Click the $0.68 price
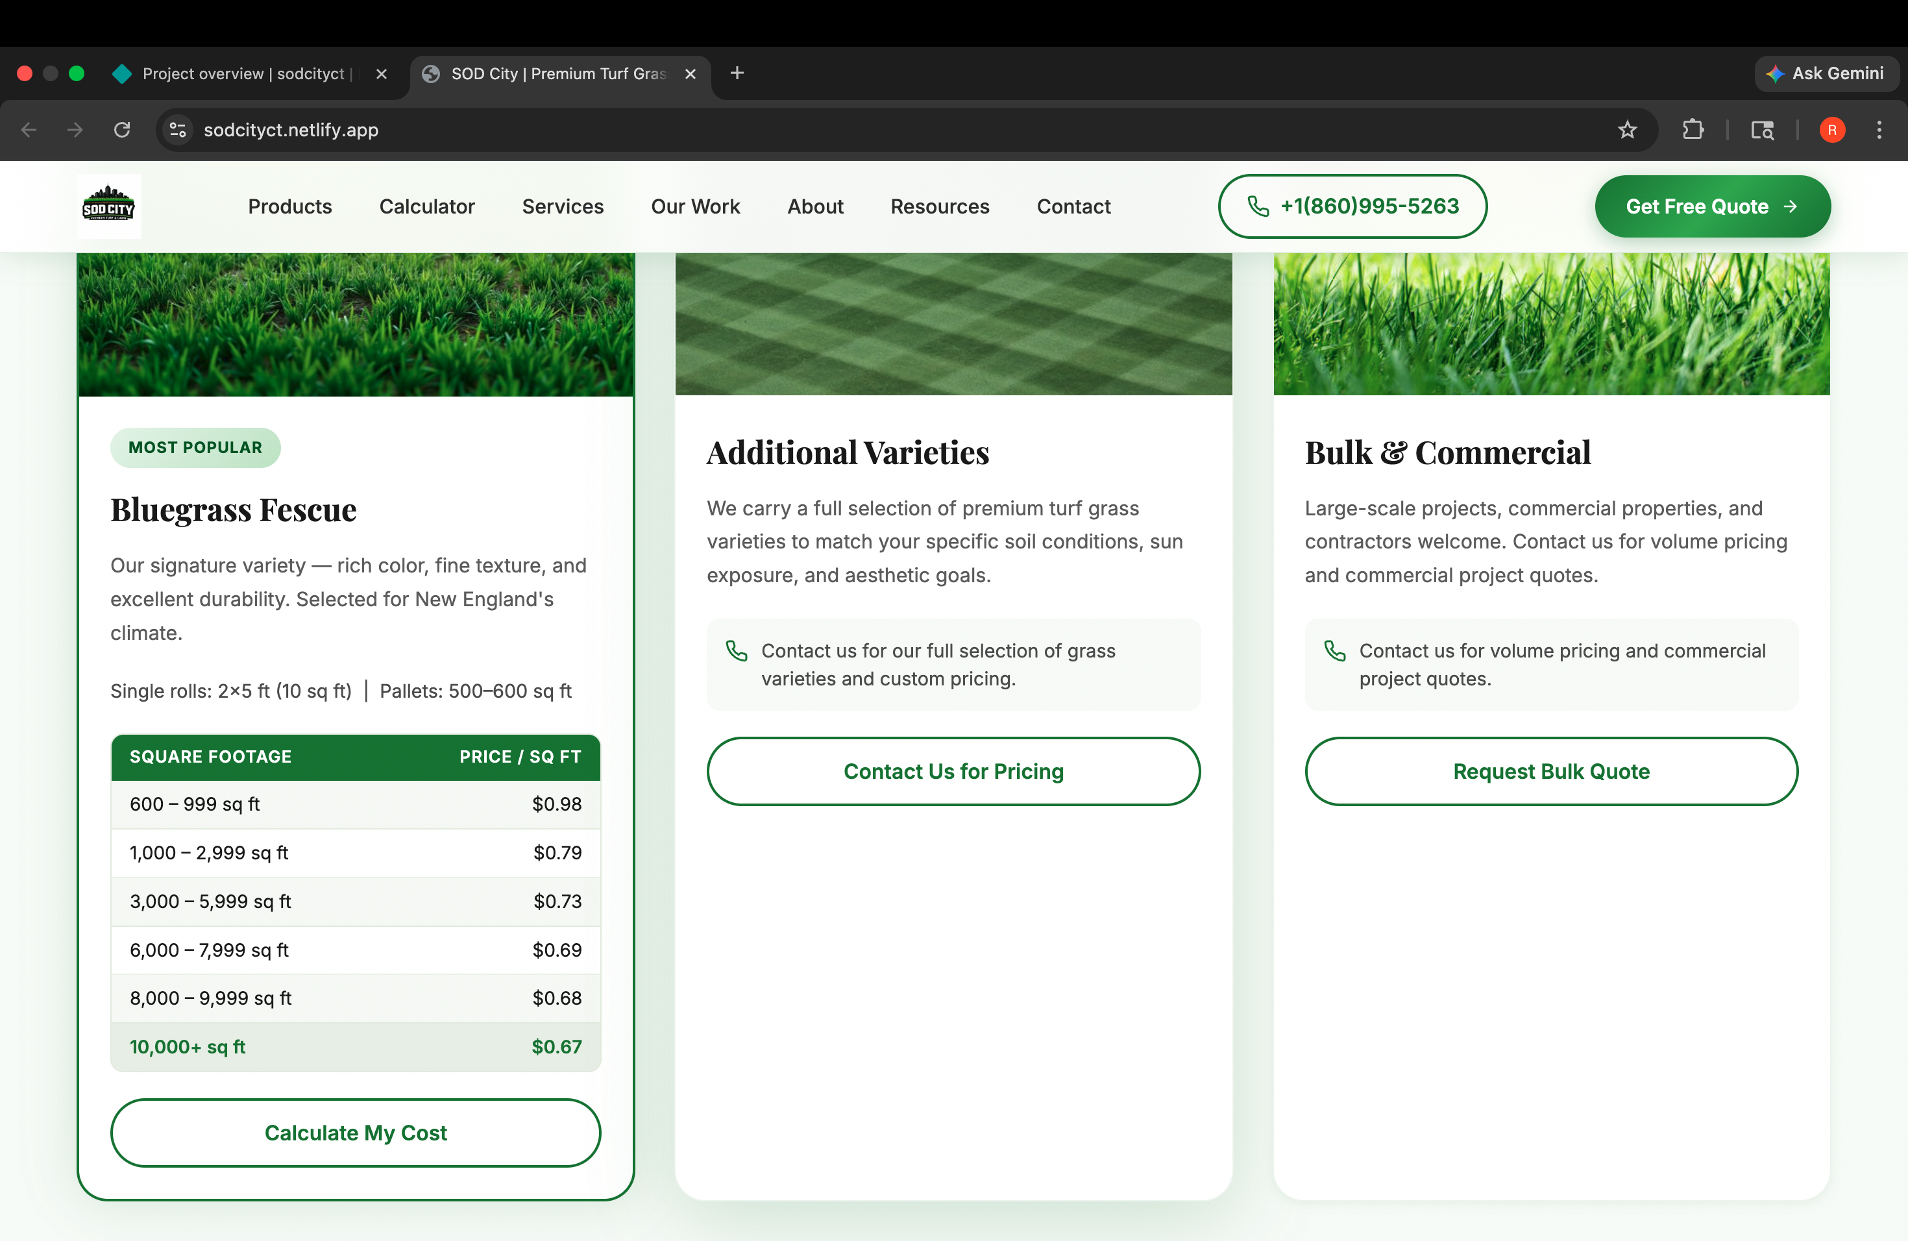The height and width of the screenshot is (1241, 1908). [x=557, y=998]
